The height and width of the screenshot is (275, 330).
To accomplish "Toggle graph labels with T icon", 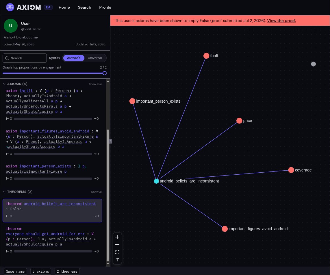I will (117, 260).
